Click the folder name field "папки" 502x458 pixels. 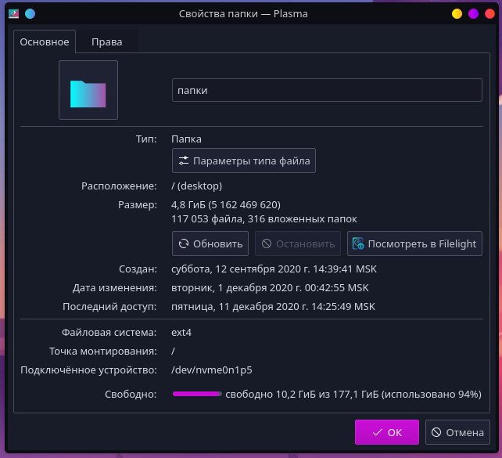(327, 90)
